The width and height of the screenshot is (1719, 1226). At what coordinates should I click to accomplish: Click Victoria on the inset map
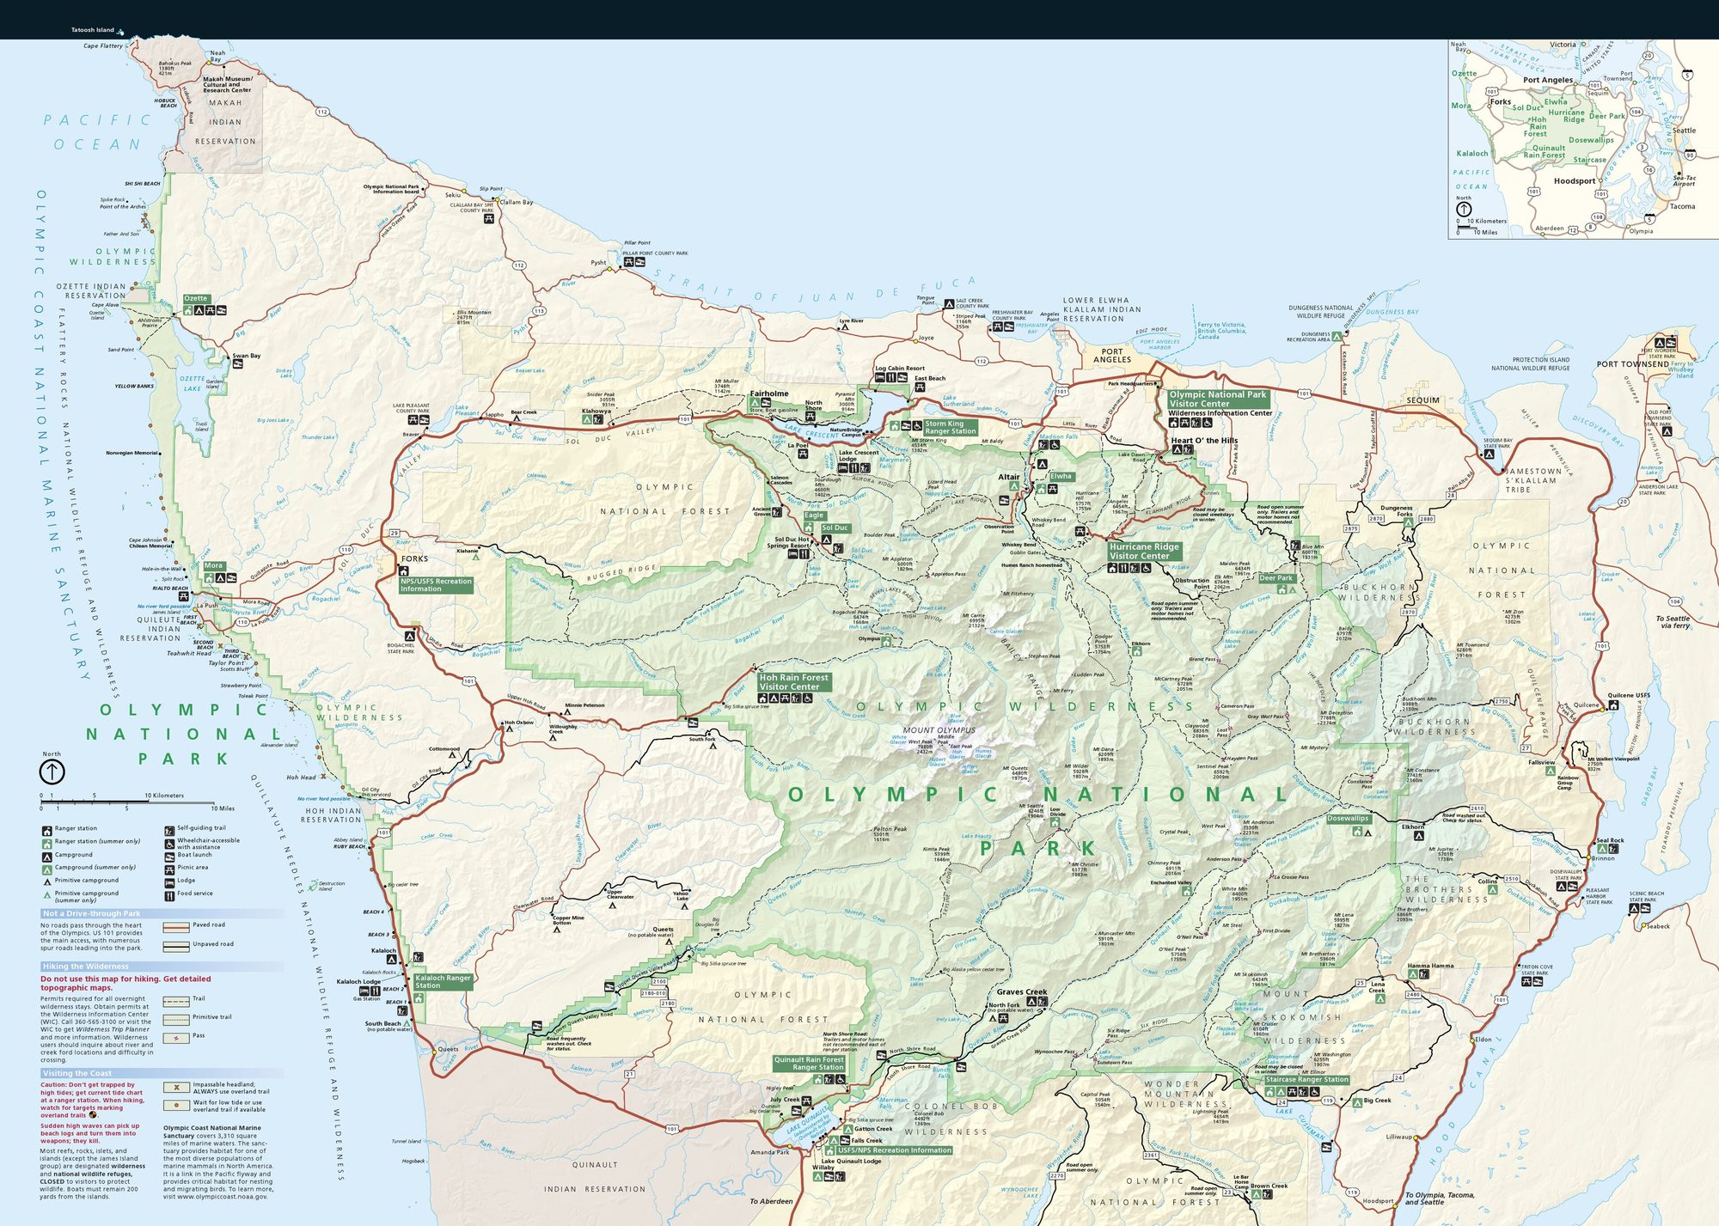tap(1563, 45)
